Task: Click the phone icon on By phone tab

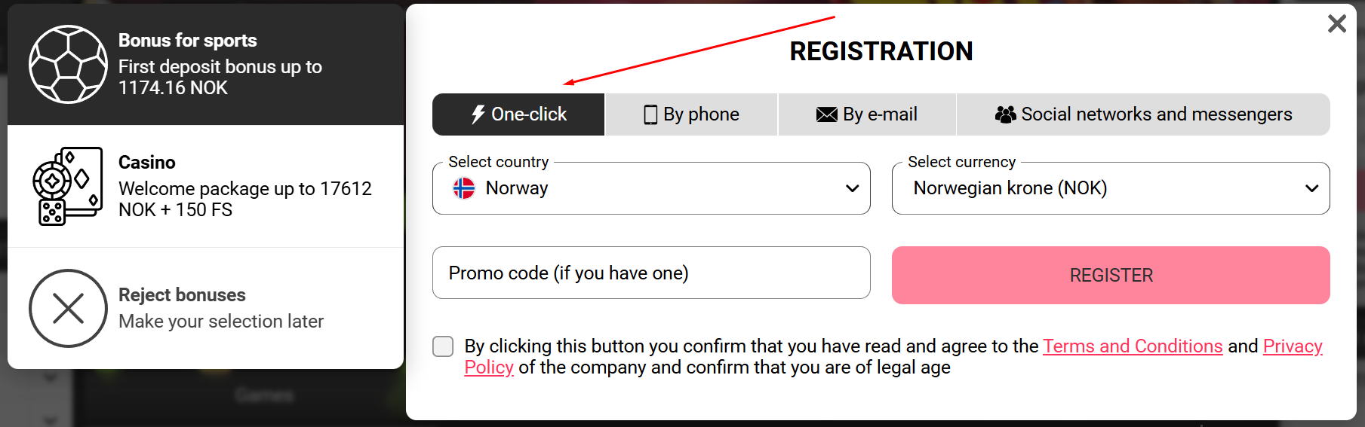Action: pyautogui.click(x=650, y=114)
